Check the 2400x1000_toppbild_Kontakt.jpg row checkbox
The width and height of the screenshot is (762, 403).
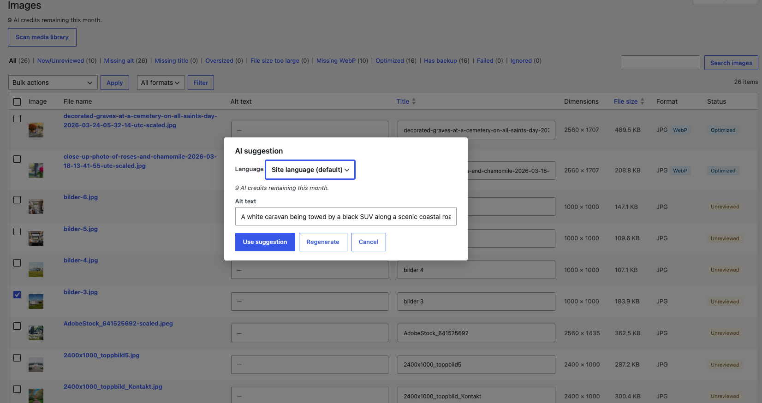[17, 389]
